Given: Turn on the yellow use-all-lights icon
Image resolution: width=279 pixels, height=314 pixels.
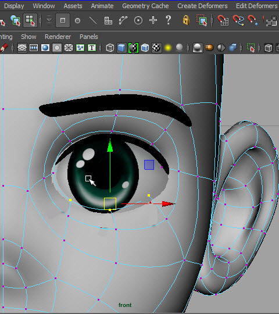Looking at the screenshot, I should click(168, 48).
